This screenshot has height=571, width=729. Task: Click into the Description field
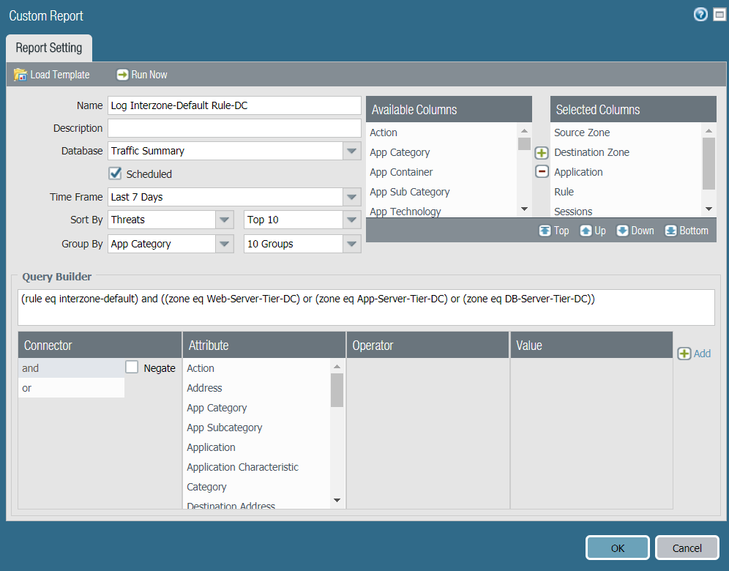pos(234,128)
